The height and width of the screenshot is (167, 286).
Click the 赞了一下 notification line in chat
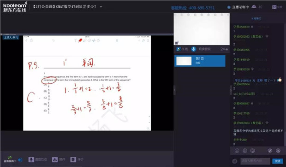[255, 80]
